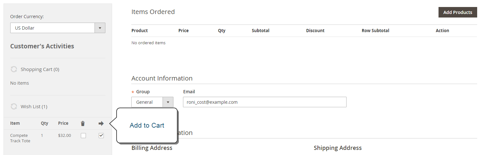This screenshot has width=481, height=155.
Task: Expand the Group General dropdown
Action: [152, 102]
